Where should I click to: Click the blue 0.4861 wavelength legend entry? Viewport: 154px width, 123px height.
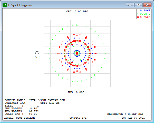coord(144,11)
